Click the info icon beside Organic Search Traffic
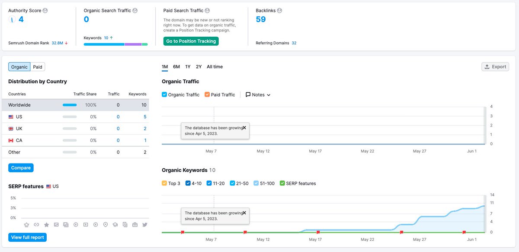 [135, 10]
